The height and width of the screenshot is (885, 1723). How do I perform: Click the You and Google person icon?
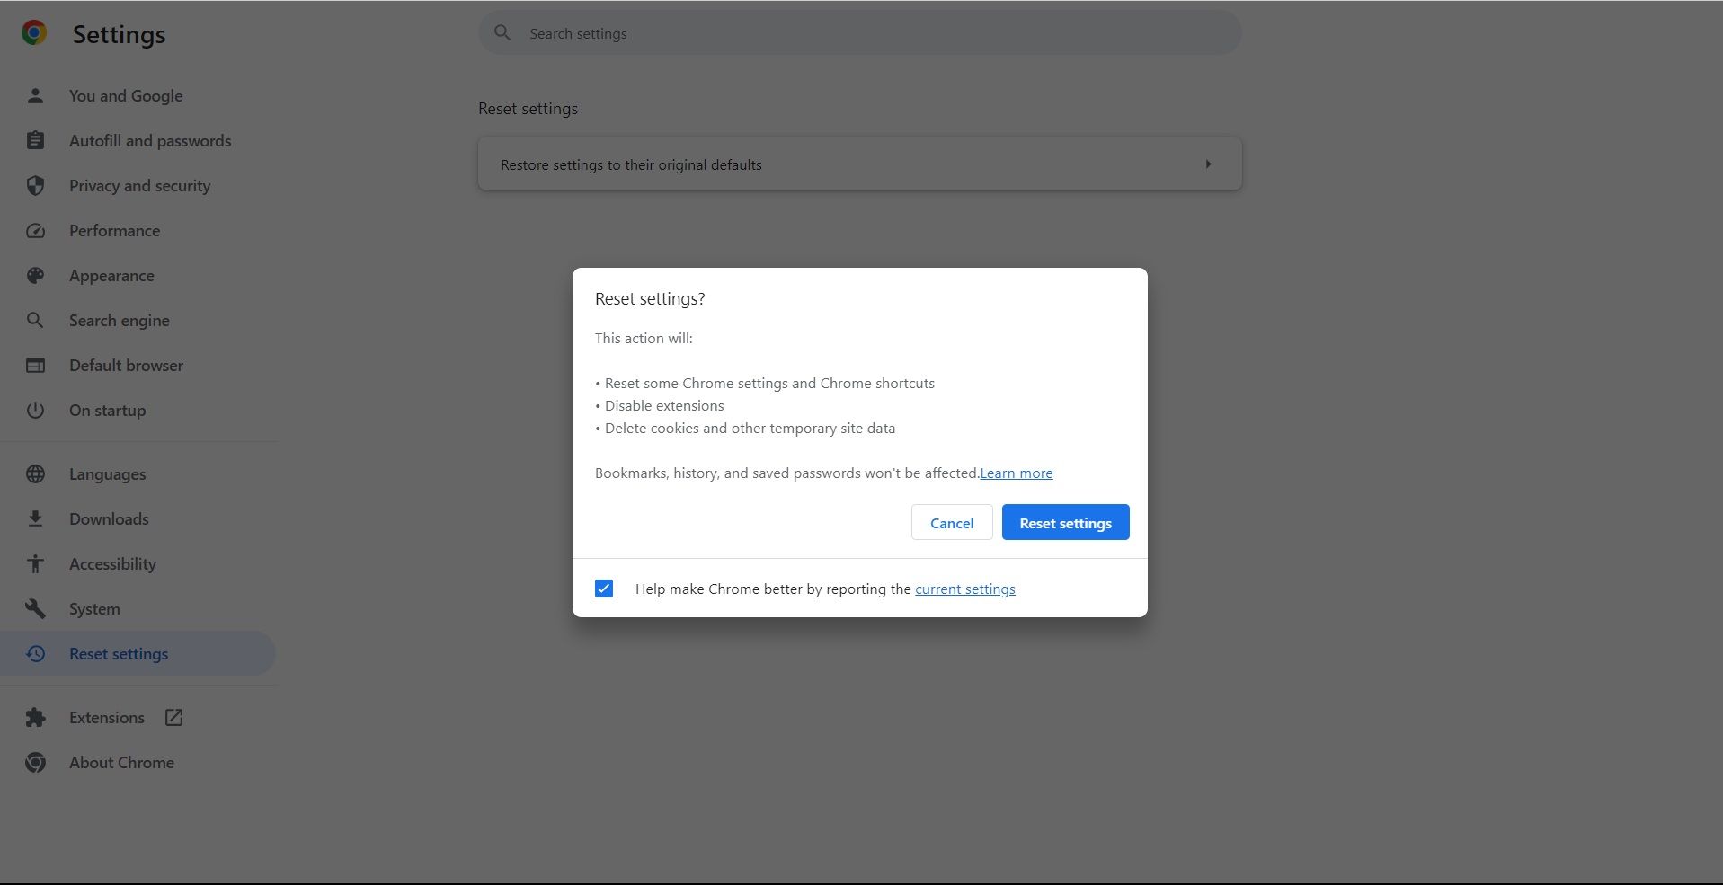click(35, 96)
